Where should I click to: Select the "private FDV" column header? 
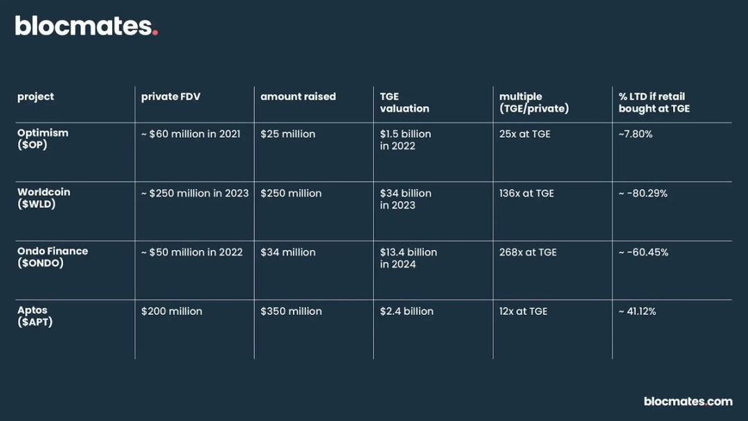(170, 97)
